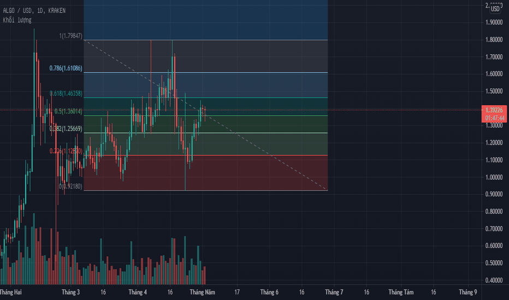This screenshot has height=300, width=509.
Task: Click the 17 date label on time axis
Action: 237,292
